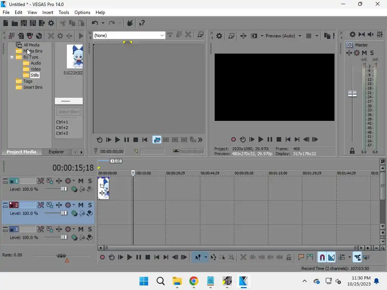Open a project with the folder icon
The width and height of the screenshot is (387, 290).
coord(15,23)
